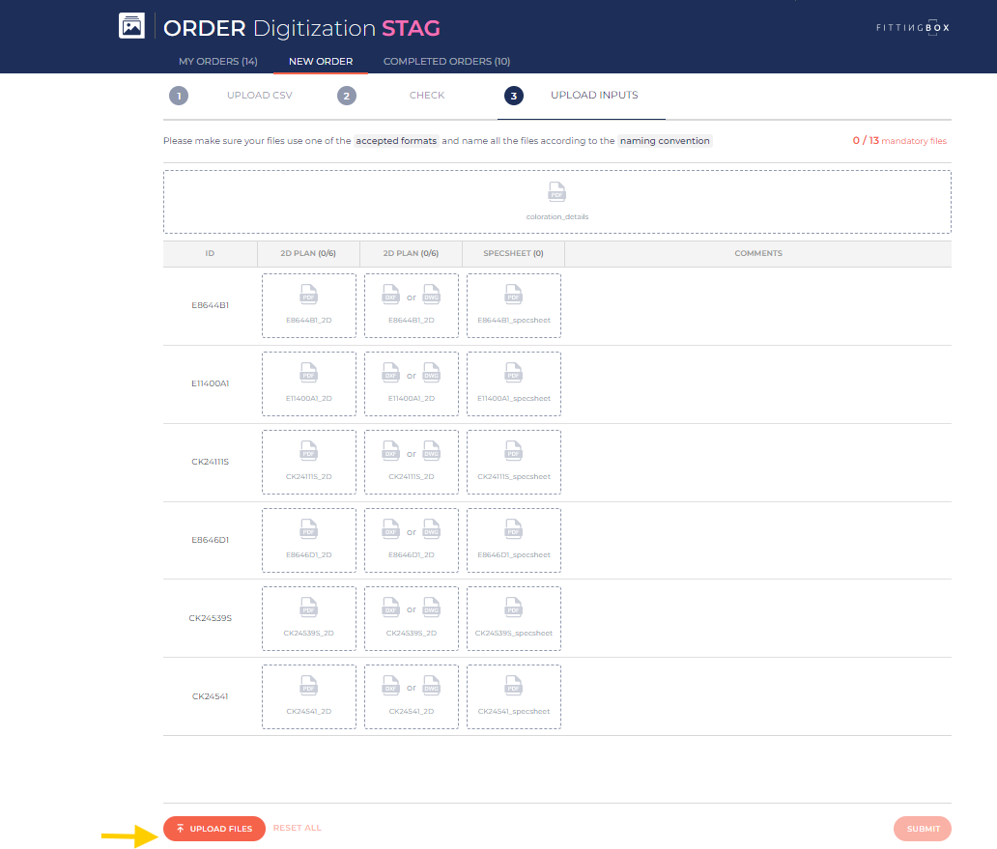This screenshot has width=997, height=849.
Task: Click the CK24541_specsheet PDF icon
Action: tap(513, 686)
